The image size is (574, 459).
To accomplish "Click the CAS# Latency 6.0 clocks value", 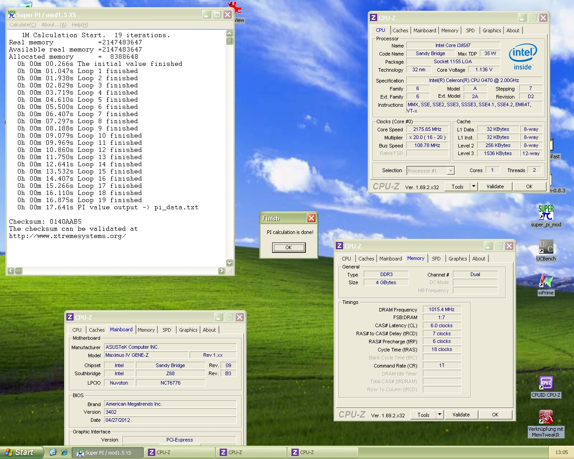I will click(x=442, y=325).
